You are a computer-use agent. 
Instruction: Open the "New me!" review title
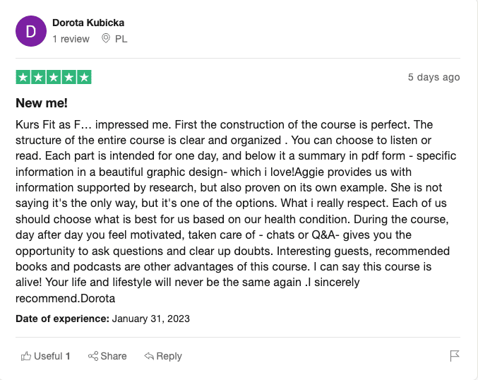pyautogui.click(x=42, y=102)
